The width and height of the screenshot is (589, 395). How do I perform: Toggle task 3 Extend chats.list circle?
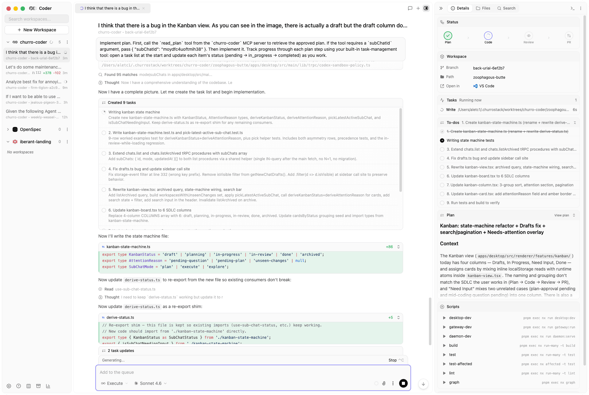[104, 153]
